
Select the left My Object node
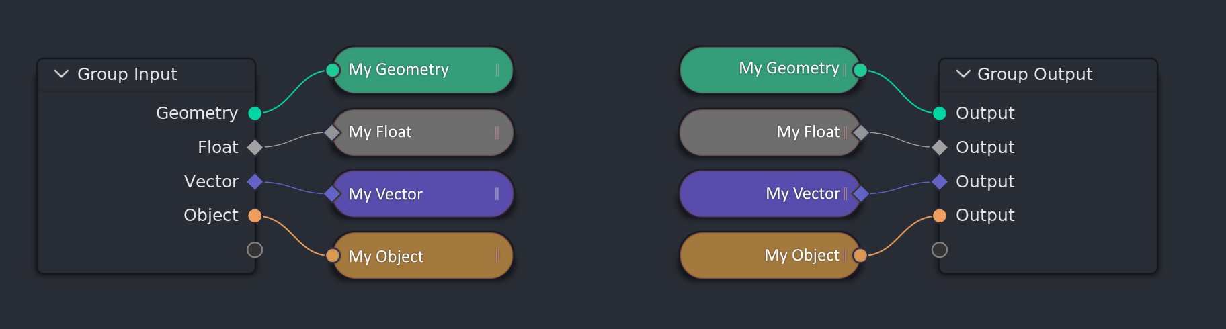pos(423,256)
